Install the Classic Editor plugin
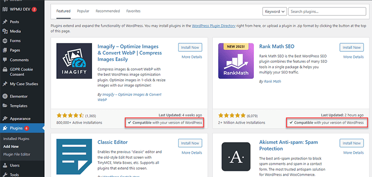372x177 pixels. point(190,143)
